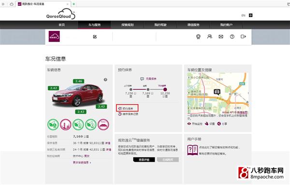Screen dimensions: 290x185
Task: Click the 车况信息 page heading
Action: click(56, 59)
